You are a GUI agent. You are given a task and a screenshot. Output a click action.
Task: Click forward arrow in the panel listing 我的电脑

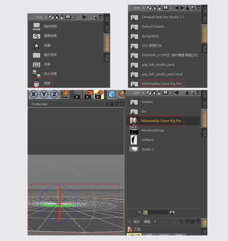pyautogui.click(x=84, y=17)
